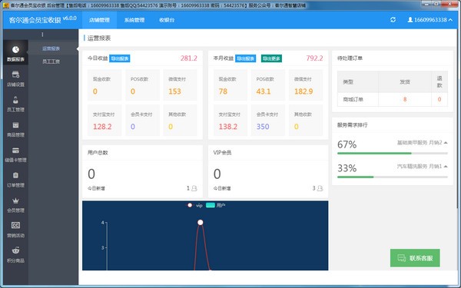Select 运营报表 submenu item

click(51, 48)
